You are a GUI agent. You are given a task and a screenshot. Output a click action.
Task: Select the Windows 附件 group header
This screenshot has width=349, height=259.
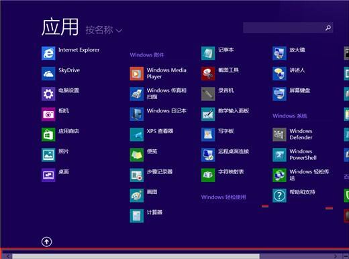[147, 55]
